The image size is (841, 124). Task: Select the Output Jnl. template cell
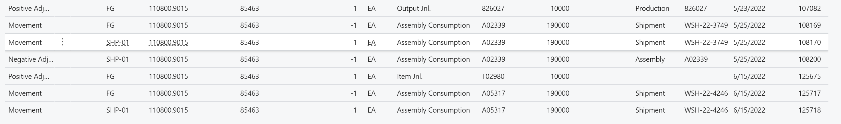(414, 9)
